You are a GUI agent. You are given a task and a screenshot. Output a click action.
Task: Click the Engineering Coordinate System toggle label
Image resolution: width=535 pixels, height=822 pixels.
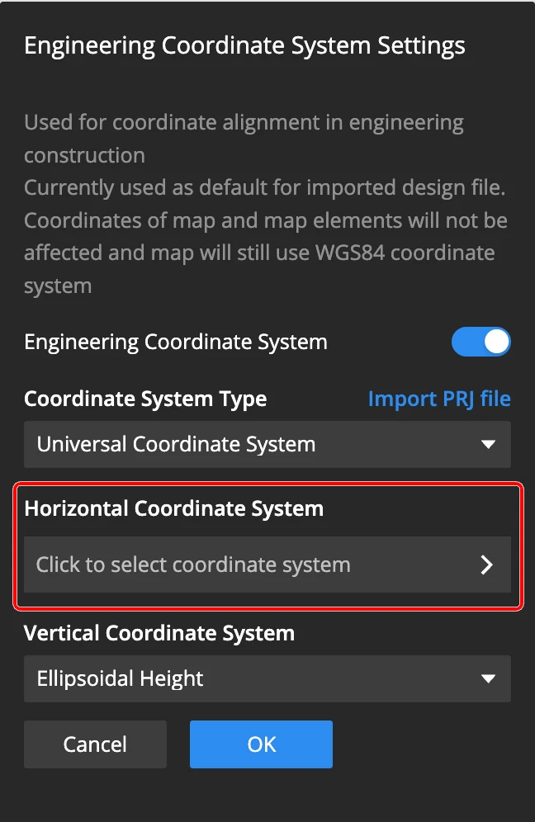pyautogui.click(x=175, y=342)
